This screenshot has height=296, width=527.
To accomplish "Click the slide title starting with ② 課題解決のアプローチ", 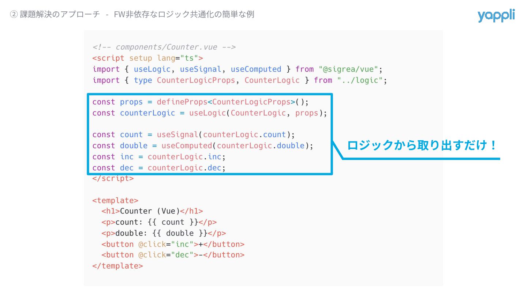I will click(132, 15).
